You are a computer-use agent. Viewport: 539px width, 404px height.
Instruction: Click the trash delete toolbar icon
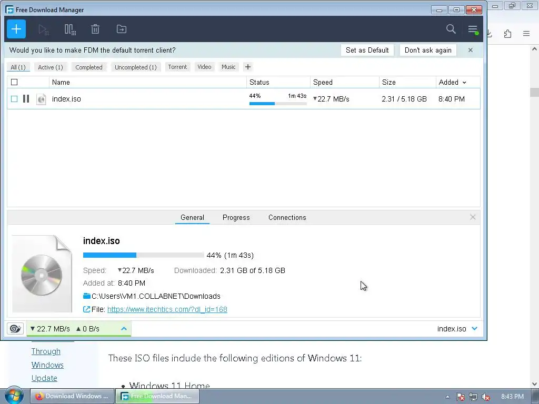[95, 29]
